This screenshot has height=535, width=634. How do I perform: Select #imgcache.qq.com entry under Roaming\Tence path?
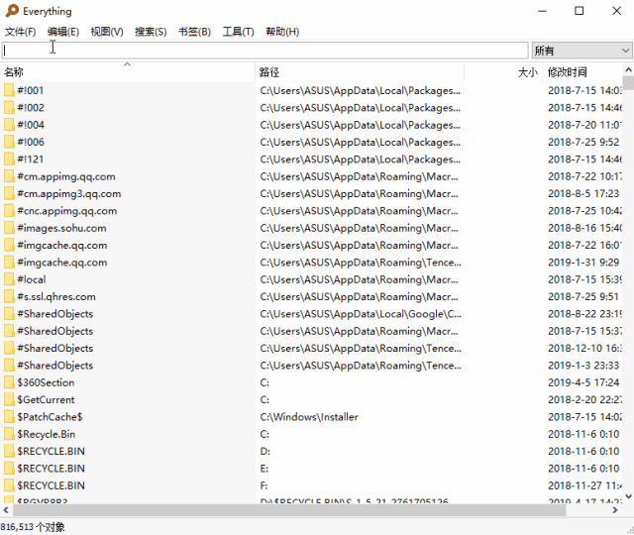[x=62, y=263]
